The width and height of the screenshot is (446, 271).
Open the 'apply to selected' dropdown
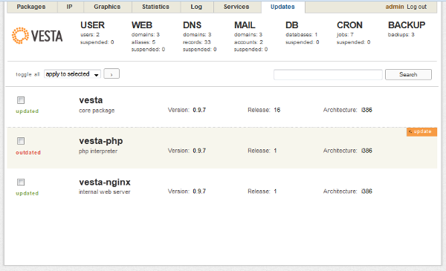click(x=72, y=74)
